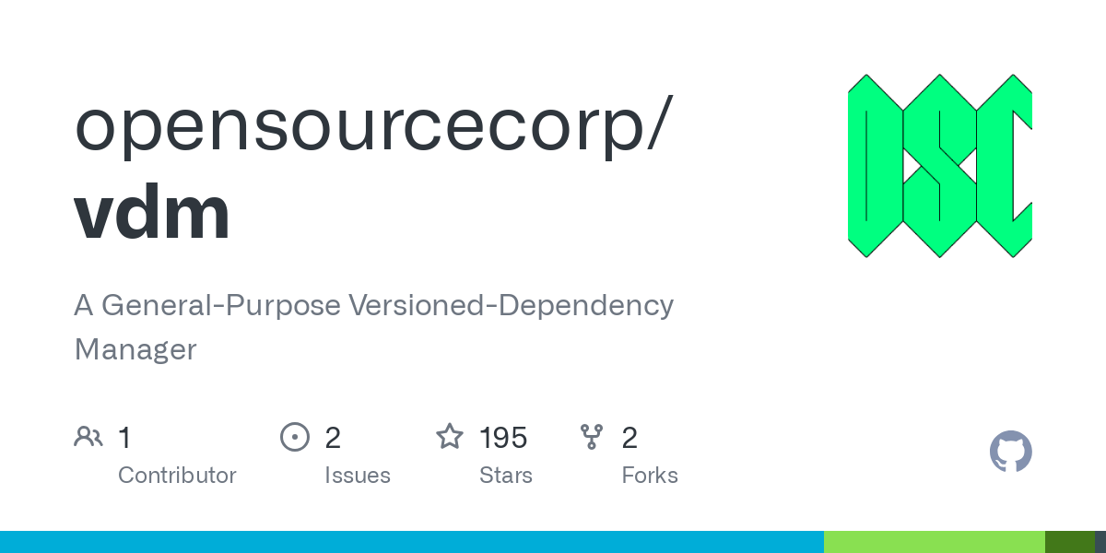Click the Forks label
This screenshot has width=1106, height=553.
coord(650,476)
